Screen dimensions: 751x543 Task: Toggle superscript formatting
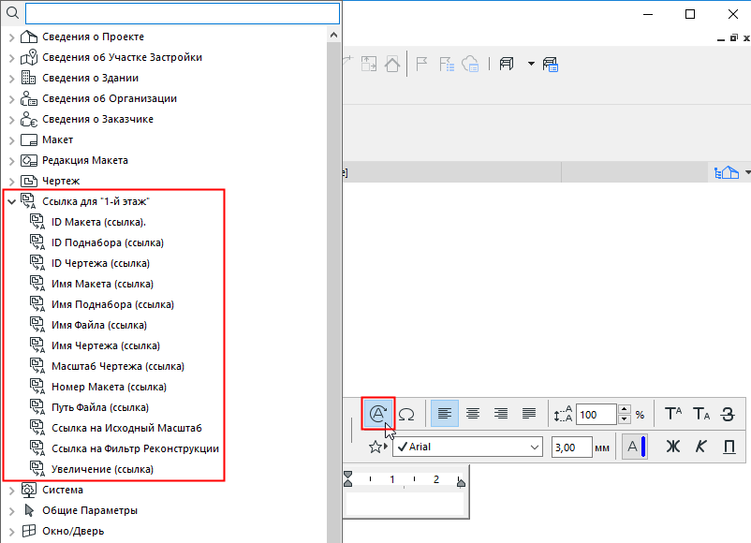coord(673,414)
